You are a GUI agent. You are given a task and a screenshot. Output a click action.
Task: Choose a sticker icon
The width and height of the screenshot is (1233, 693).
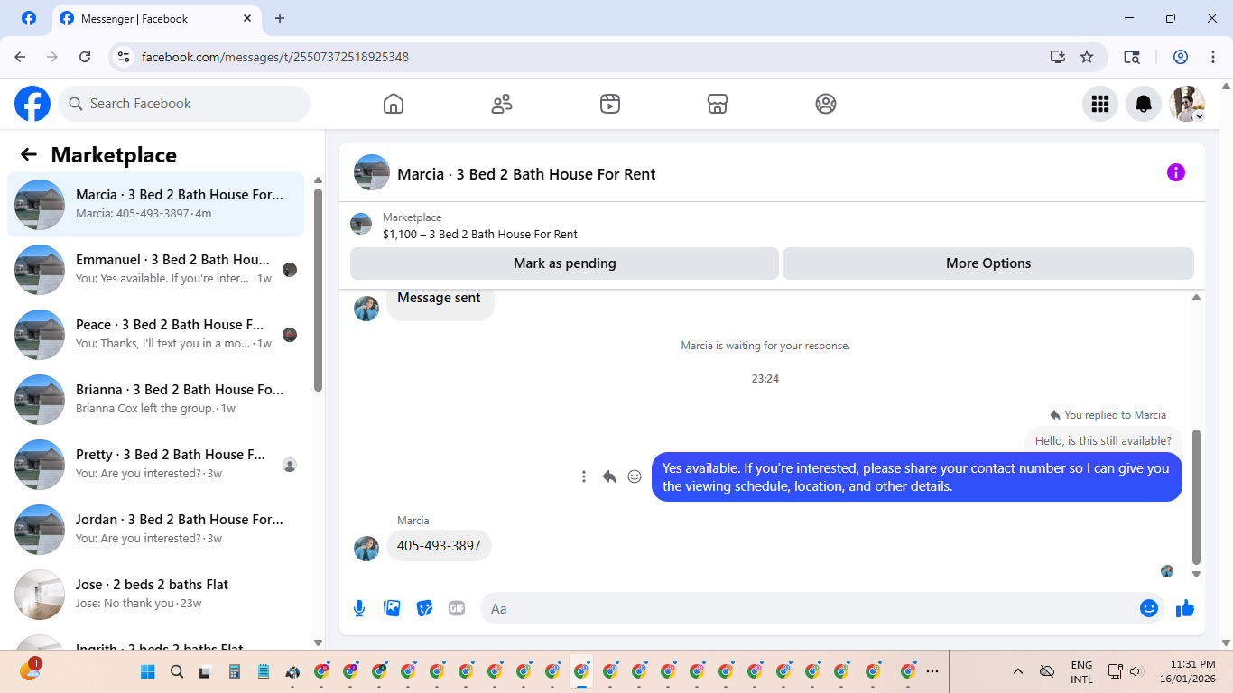point(424,608)
